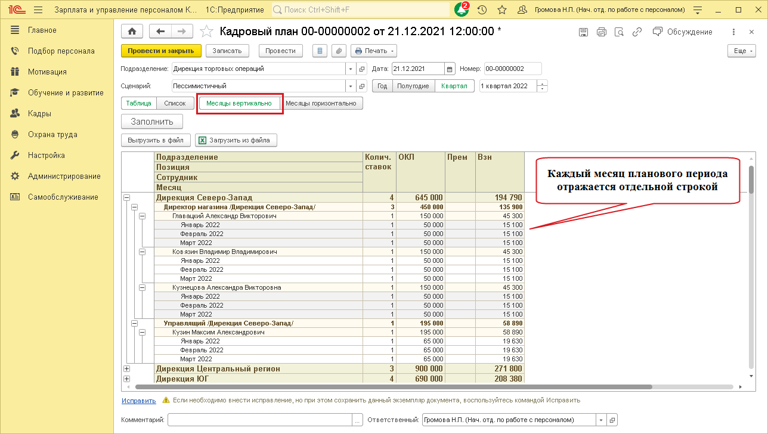The width and height of the screenshot is (768, 434).
Task: Expand the Дирекция Центральный регион row
Action: click(126, 369)
